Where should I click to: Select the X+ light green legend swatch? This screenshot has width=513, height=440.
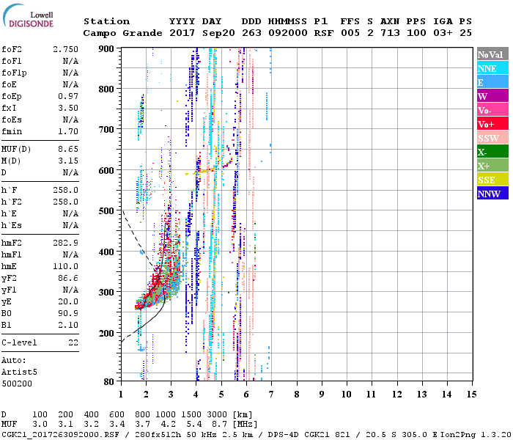(x=492, y=165)
